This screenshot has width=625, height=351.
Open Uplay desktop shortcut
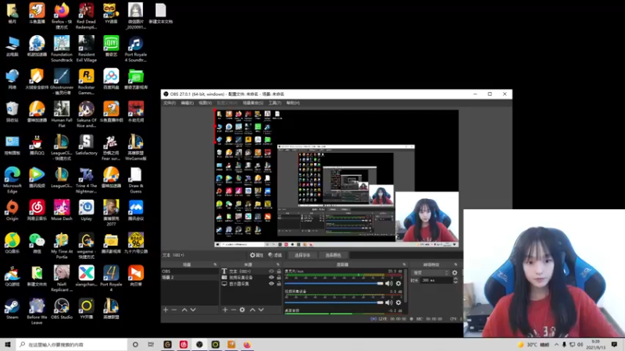pyautogui.click(x=86, y=211)
